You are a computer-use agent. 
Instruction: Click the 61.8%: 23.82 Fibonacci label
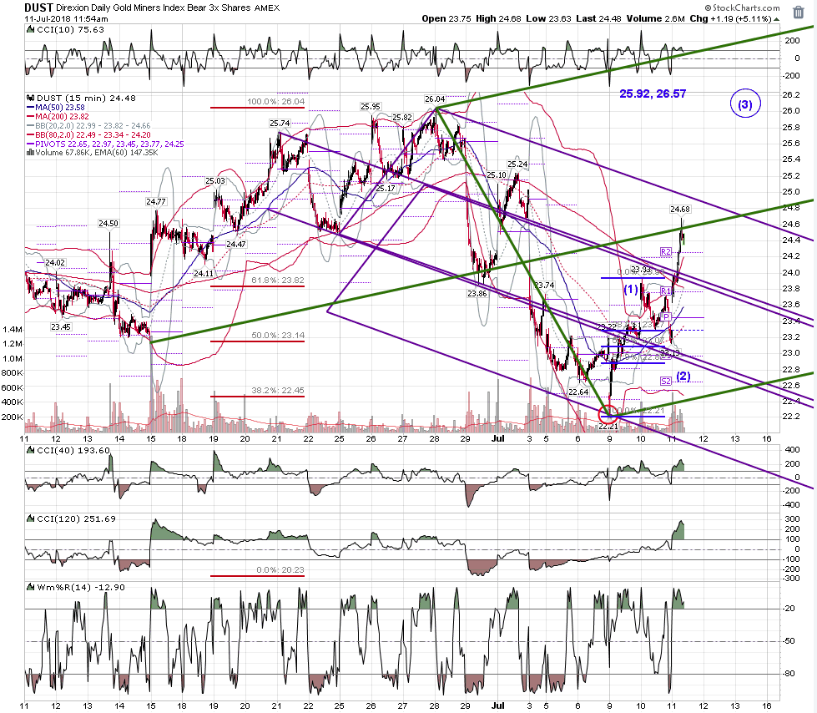(x=278, y=280)
